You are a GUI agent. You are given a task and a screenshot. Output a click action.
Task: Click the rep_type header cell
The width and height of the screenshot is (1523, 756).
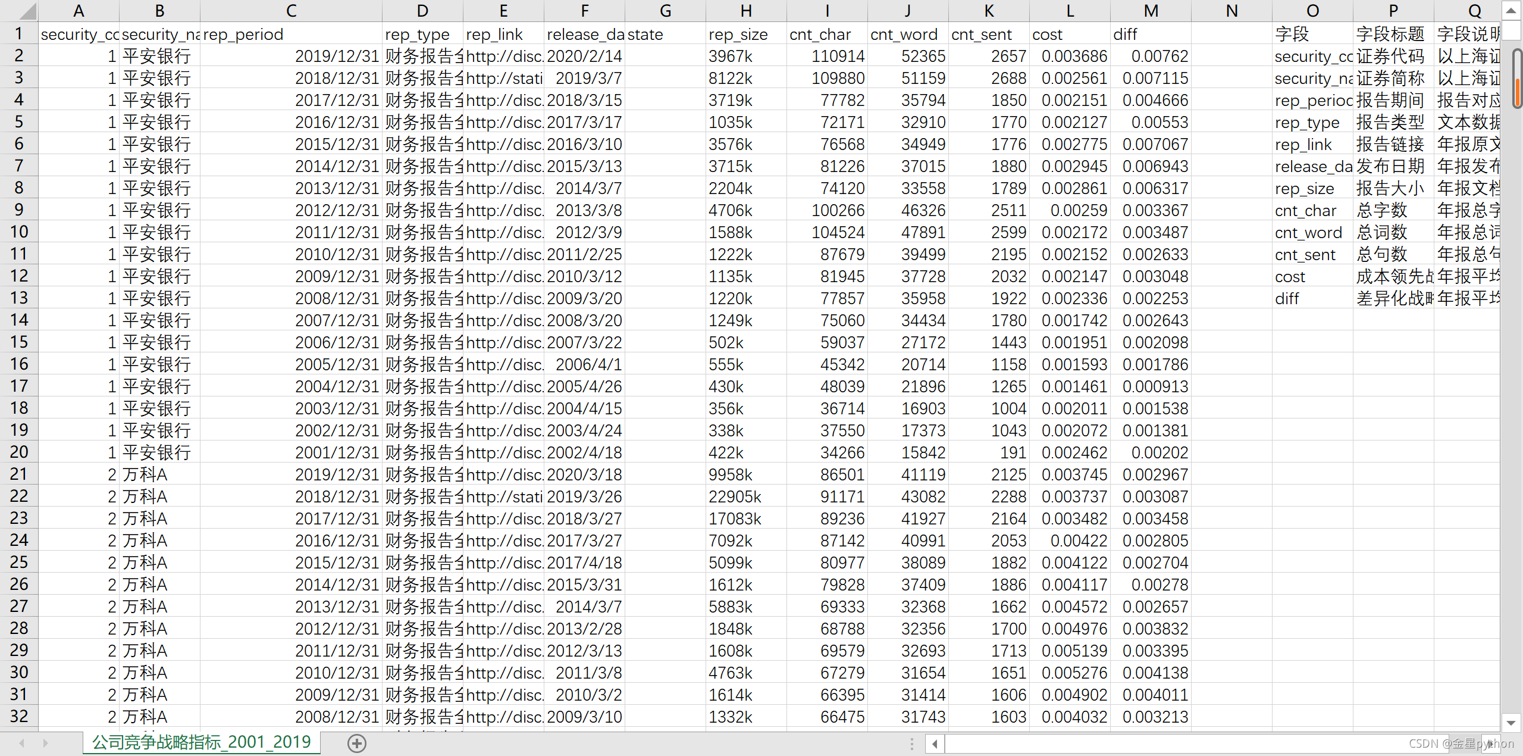pos(422,34)
